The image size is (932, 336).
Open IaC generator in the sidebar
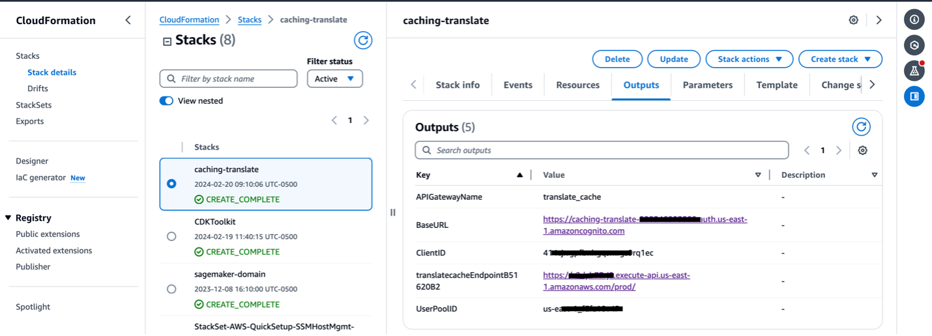tap(41, 178)
